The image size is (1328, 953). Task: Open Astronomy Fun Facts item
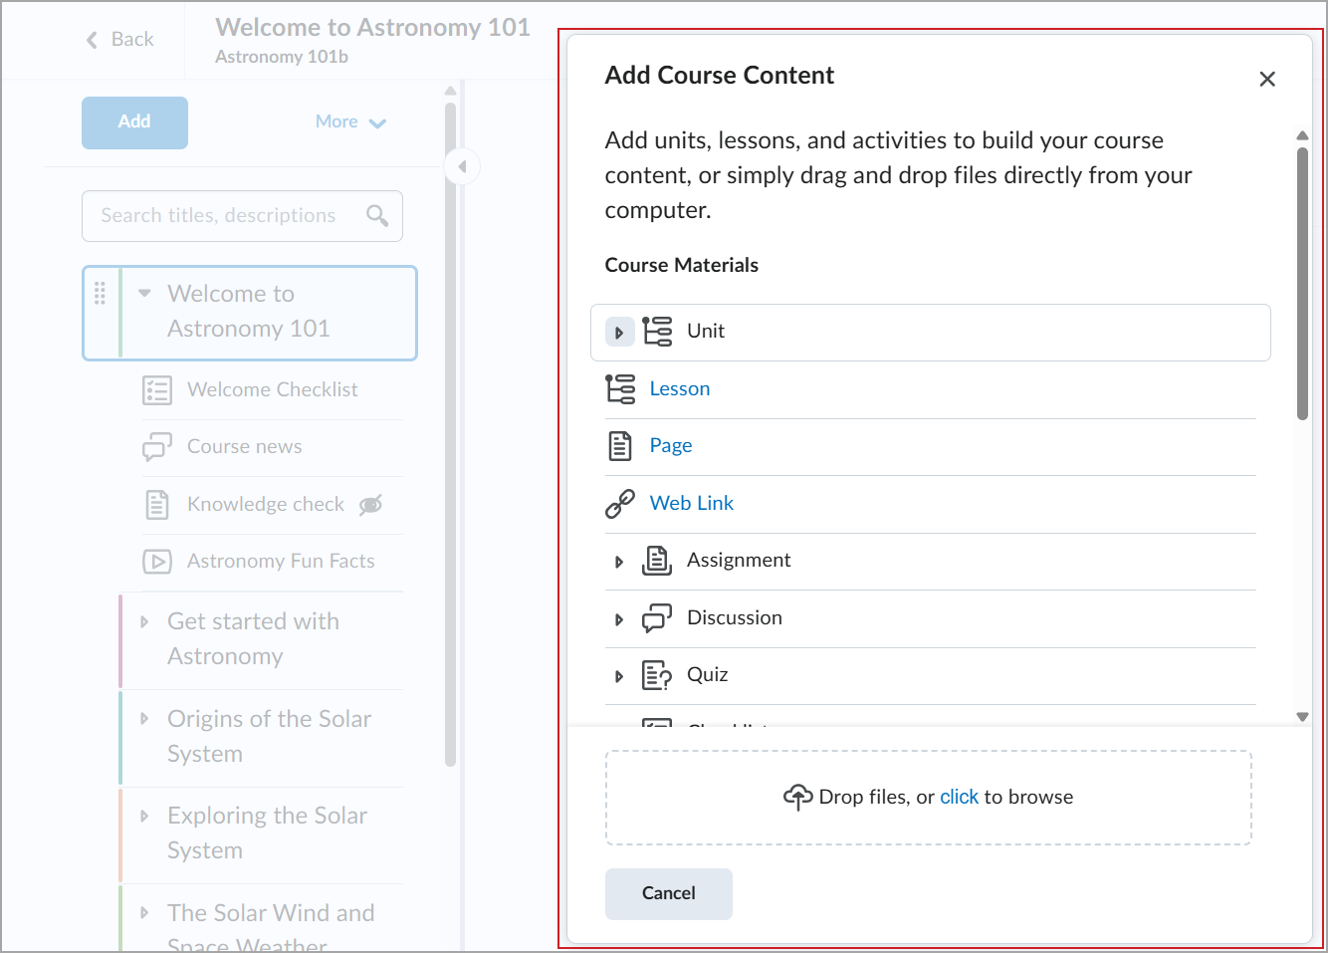click(x=281, y=562)
